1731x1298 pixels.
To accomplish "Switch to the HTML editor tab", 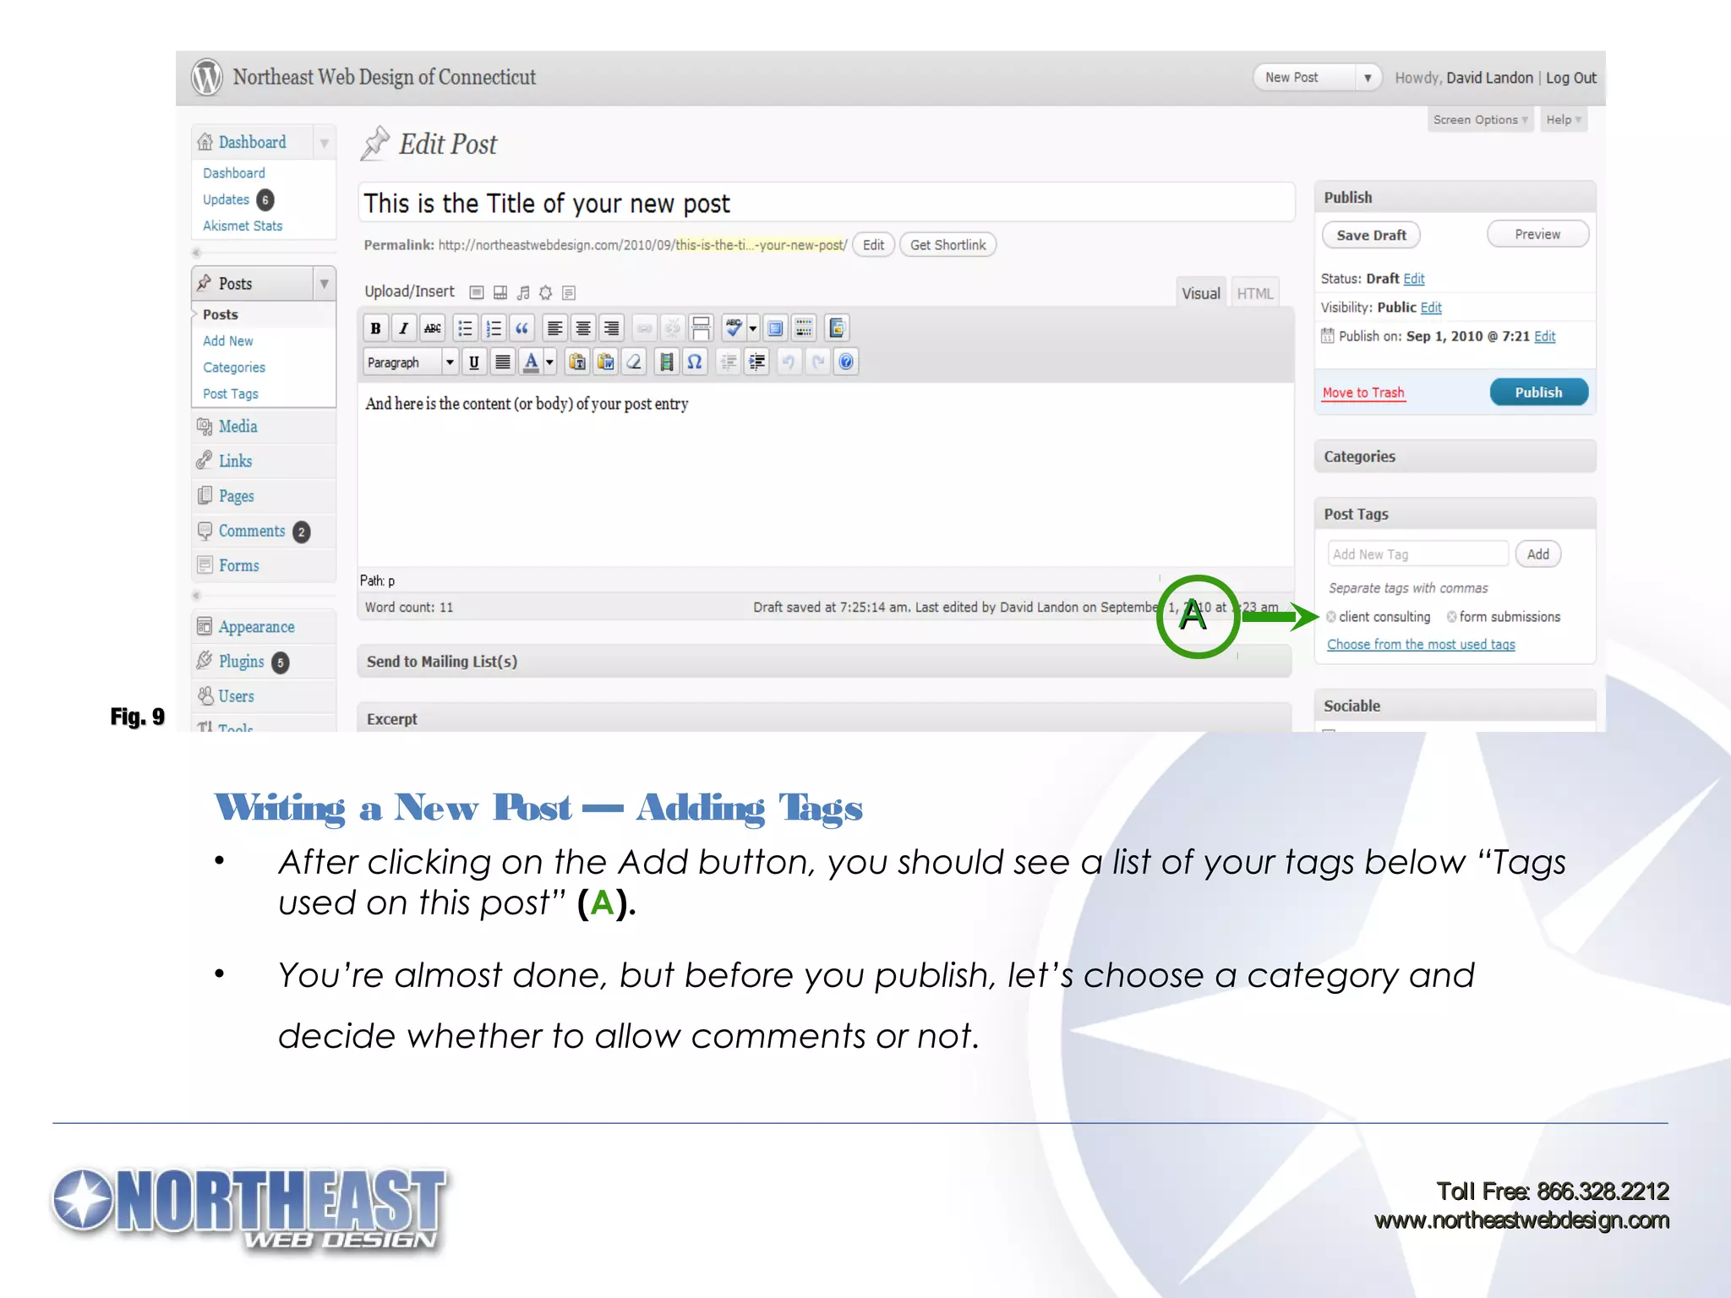I will (x=1255, y=293).
